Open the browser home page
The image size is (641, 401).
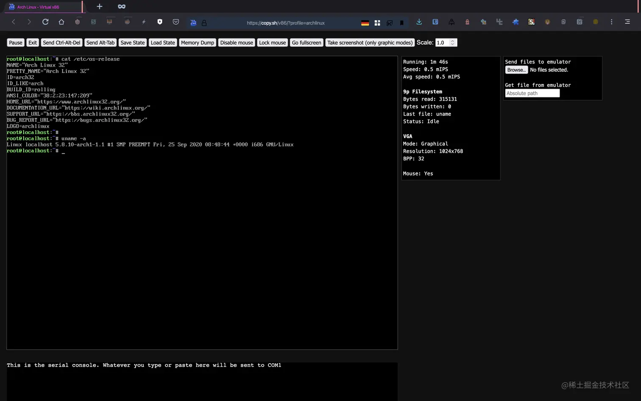(61, 22)
